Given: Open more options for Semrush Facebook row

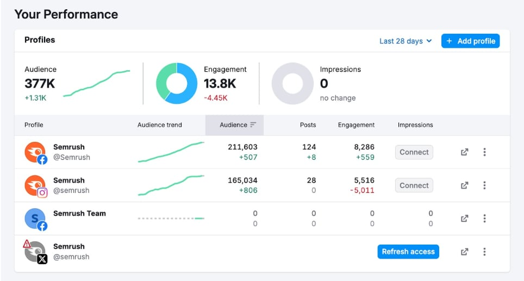Looking at the screenshot, I should point(484,152).
